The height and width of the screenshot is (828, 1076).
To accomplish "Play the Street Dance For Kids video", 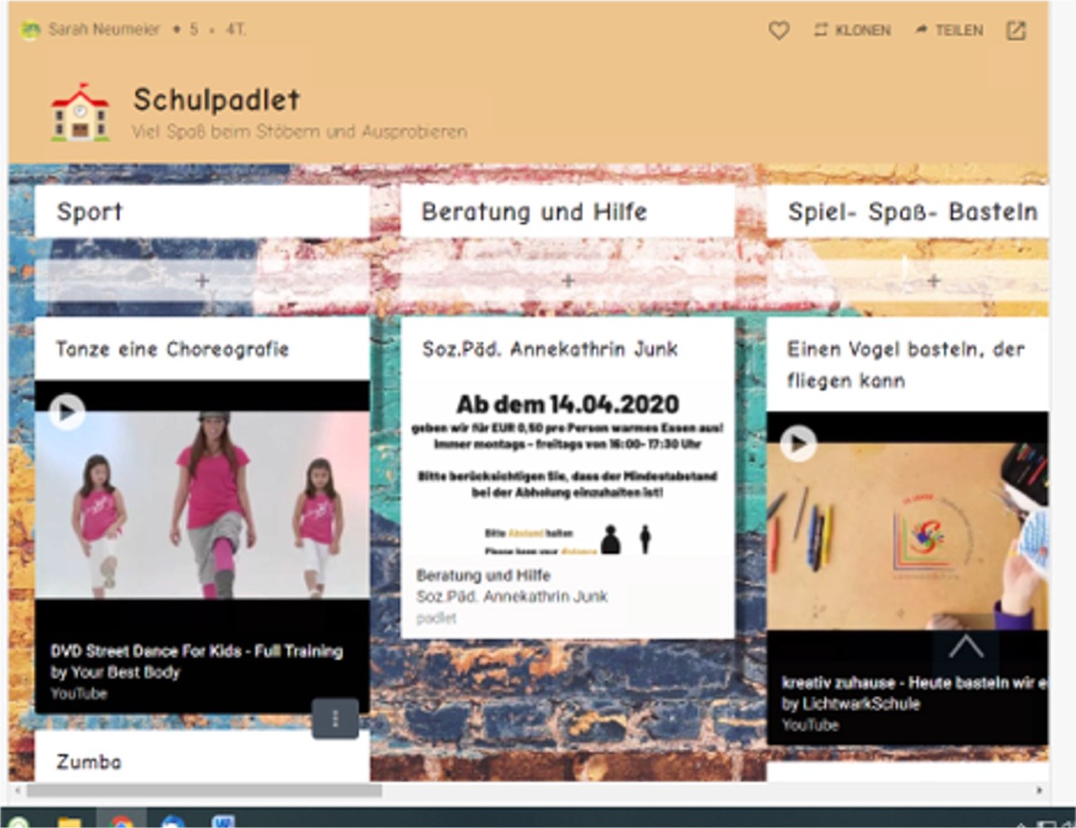I will click(x=67, y=412).
